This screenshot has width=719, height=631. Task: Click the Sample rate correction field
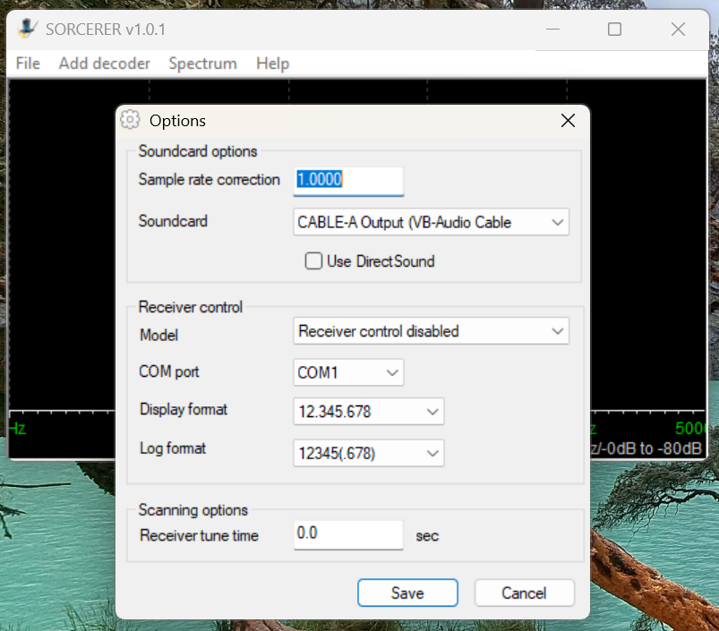coord(349,180)
